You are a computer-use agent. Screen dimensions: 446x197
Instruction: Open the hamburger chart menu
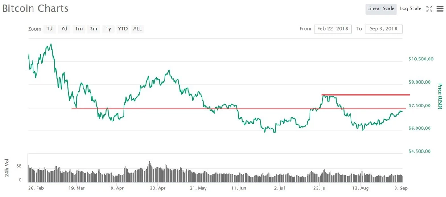click(440, 8)
